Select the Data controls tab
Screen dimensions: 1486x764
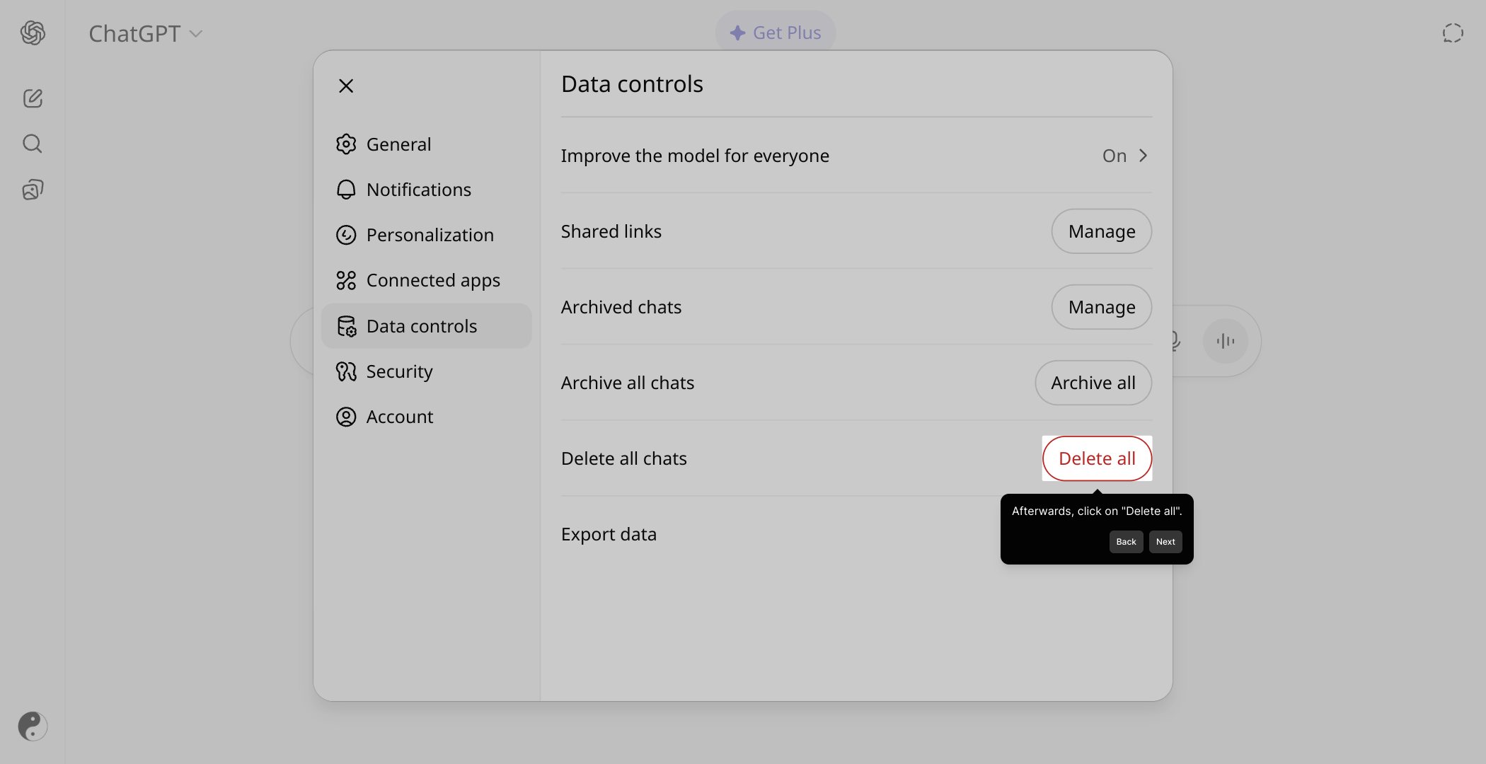pyautogui.click(x=426, y=326)
